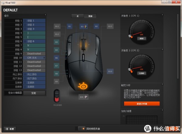Open the 配置 configurations button
Viewport: 182px width, 134px height.
click(10, 129)
